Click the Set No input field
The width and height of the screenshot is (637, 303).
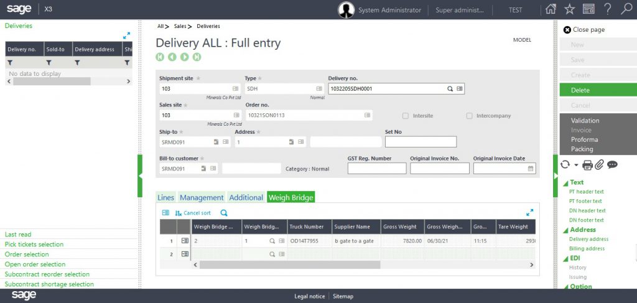[421, 142]
